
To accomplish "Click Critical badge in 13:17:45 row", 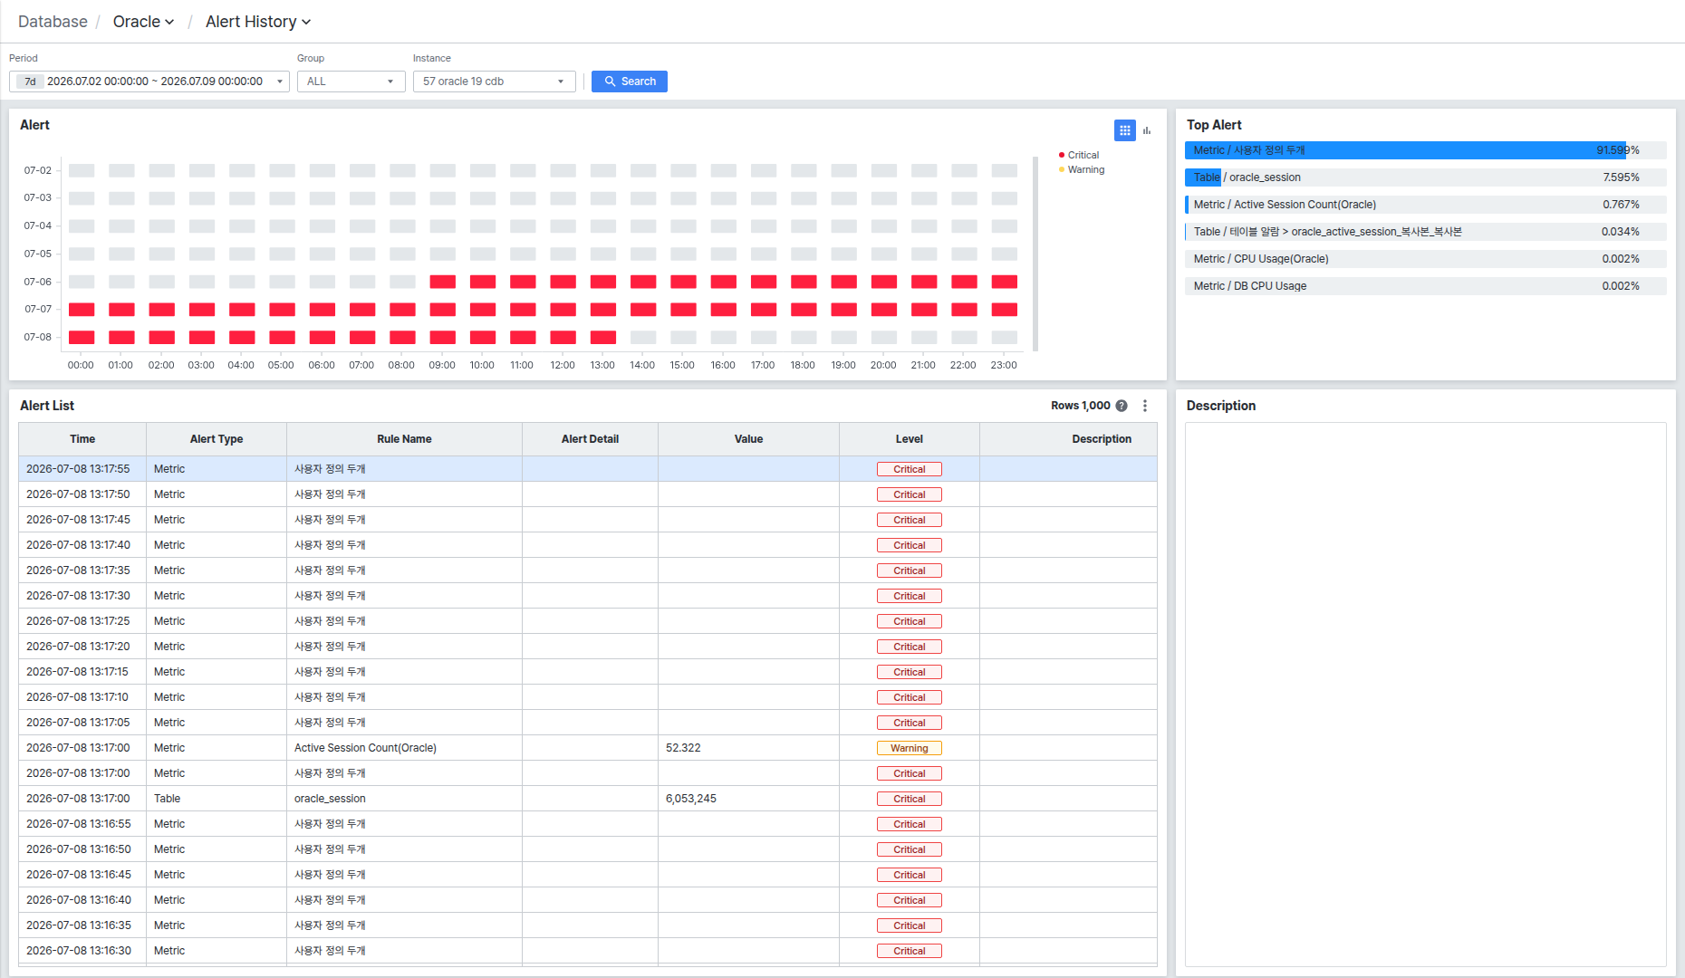I will coord(910,520).
